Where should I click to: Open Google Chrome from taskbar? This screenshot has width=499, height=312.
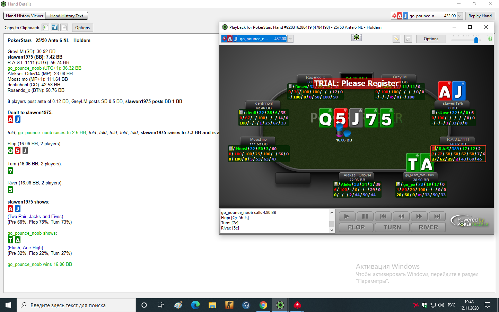point(263,305)
